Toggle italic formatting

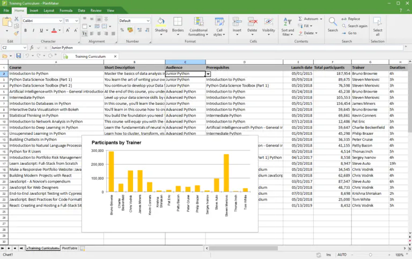click(33, 31)
